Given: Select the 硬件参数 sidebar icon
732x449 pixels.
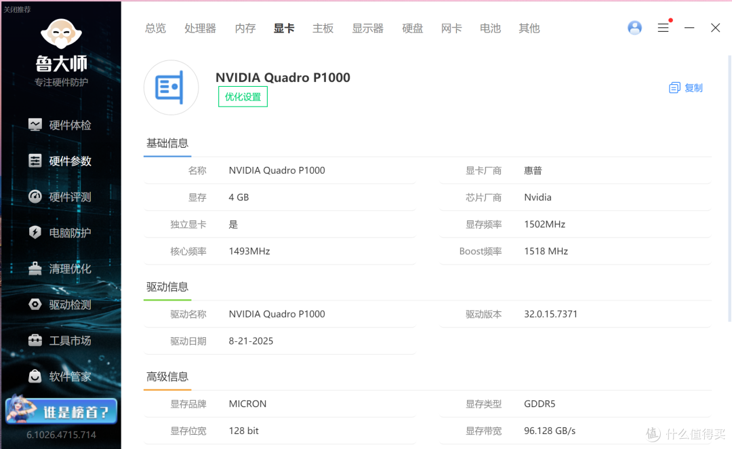Looking at the screenshot, I should (x=35, y=161).
